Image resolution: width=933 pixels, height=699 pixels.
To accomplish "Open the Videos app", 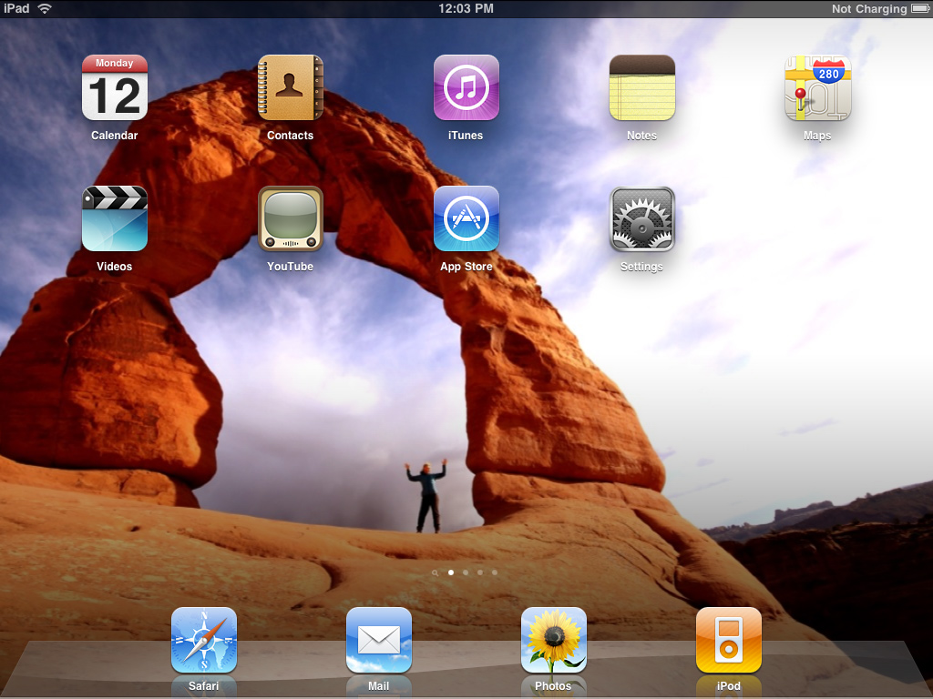I will tap(114, 218).
